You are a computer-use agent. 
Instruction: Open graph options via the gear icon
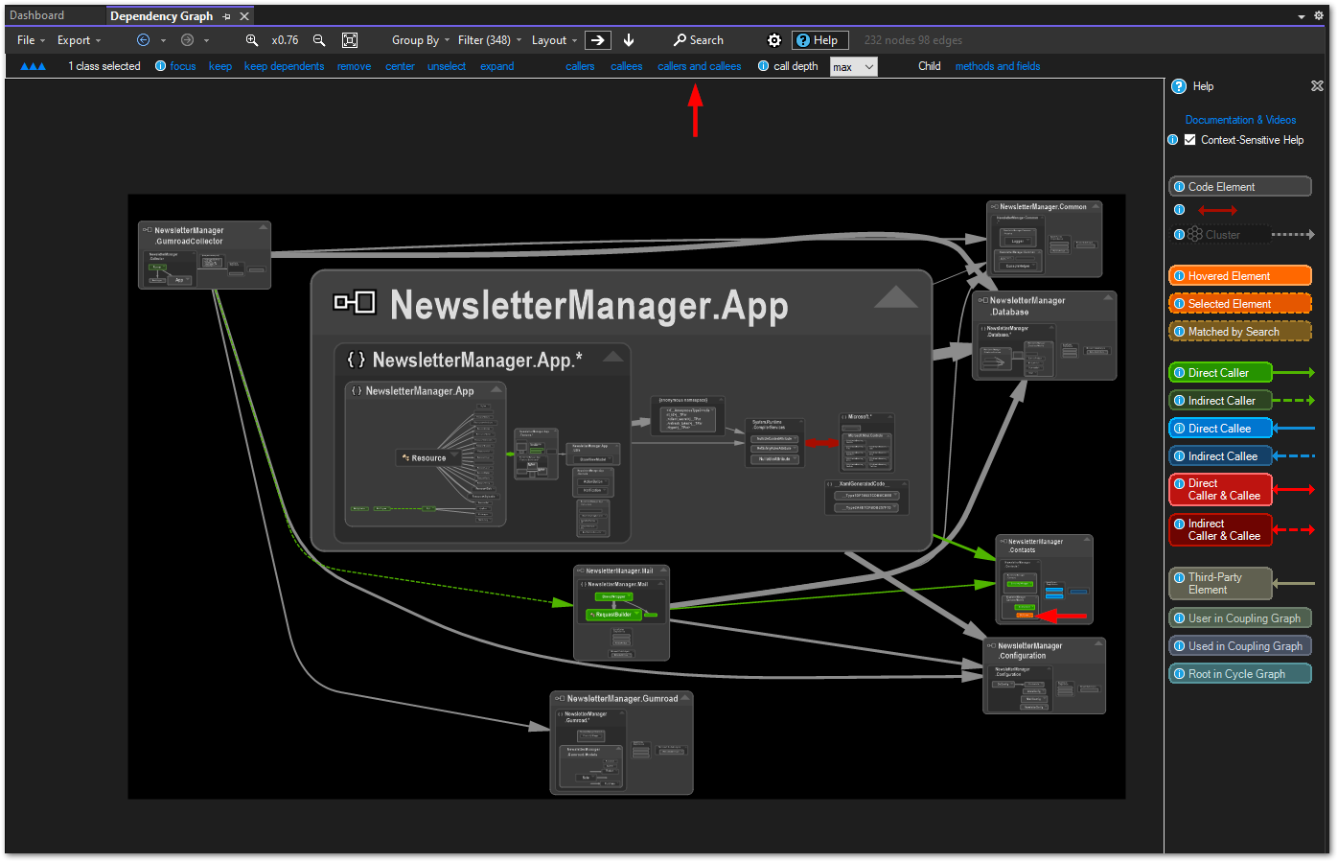[774, 40]
